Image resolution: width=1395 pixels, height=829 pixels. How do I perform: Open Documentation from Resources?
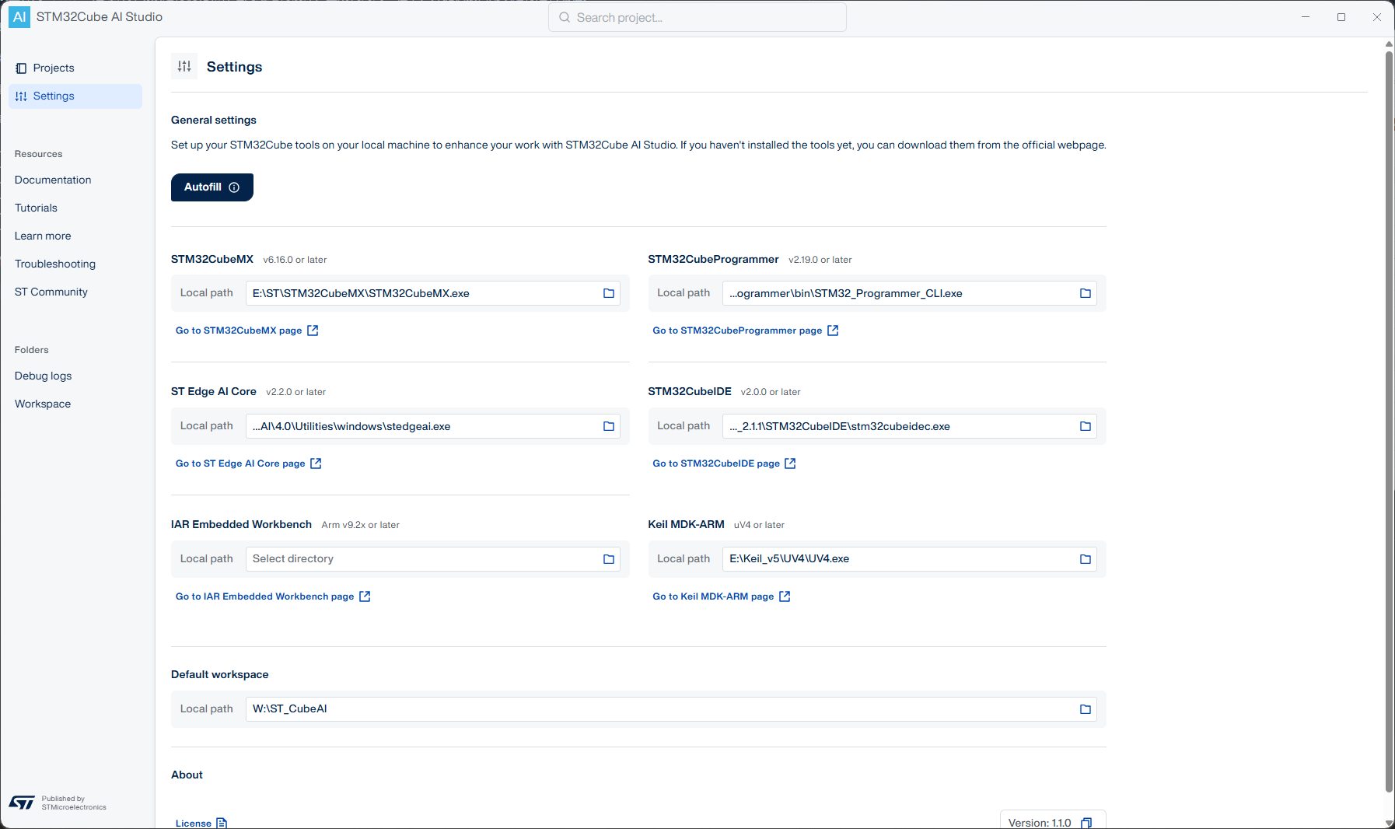(53, 180)
